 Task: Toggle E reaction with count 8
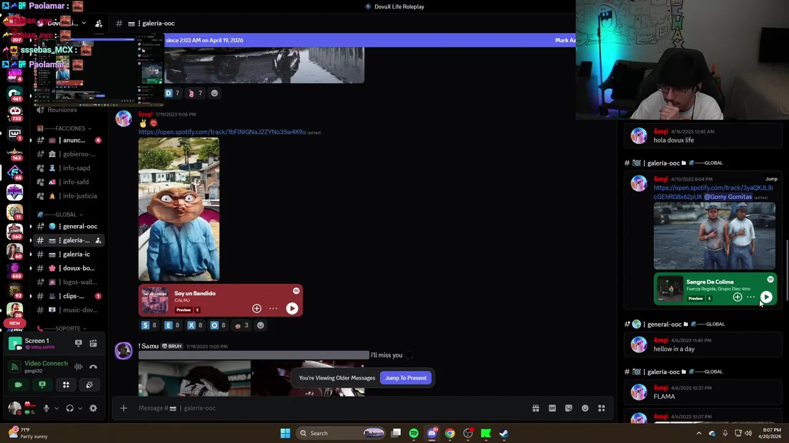pos(172,325)
